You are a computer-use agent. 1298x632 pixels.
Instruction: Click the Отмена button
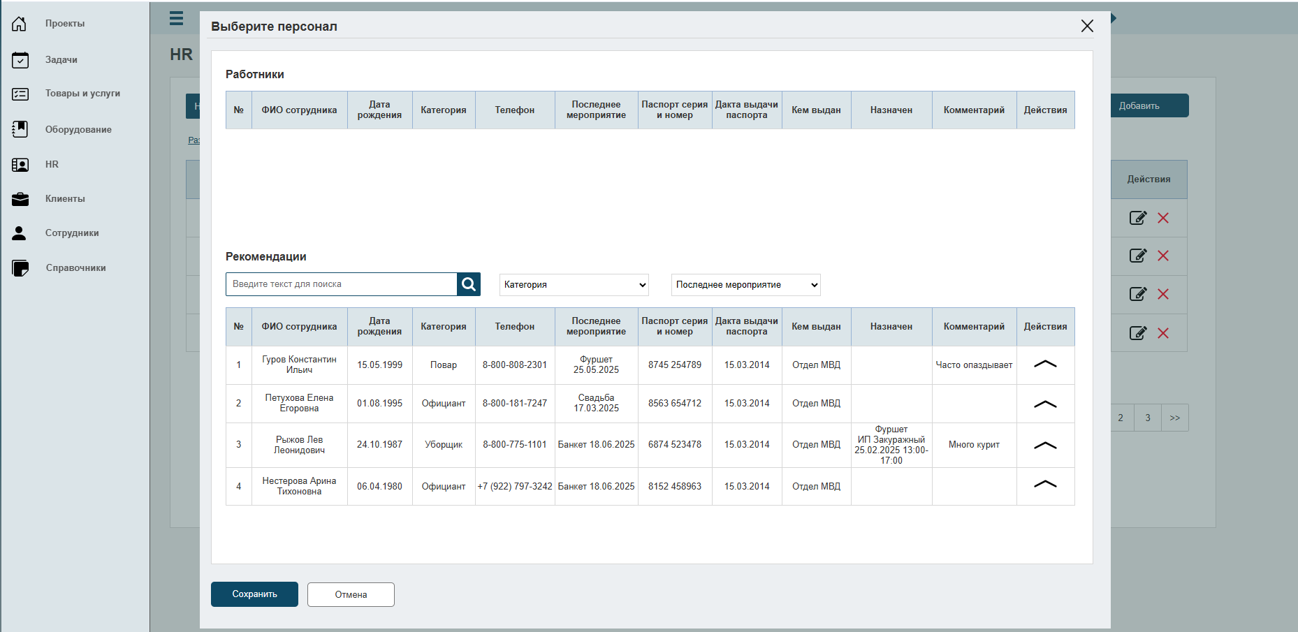351,594
